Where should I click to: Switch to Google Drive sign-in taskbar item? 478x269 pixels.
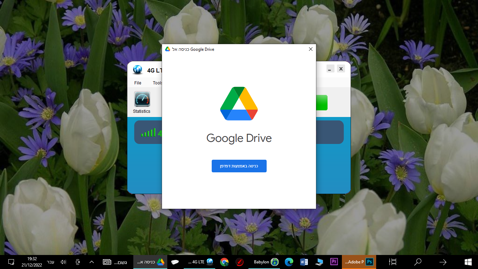(150, 262)
